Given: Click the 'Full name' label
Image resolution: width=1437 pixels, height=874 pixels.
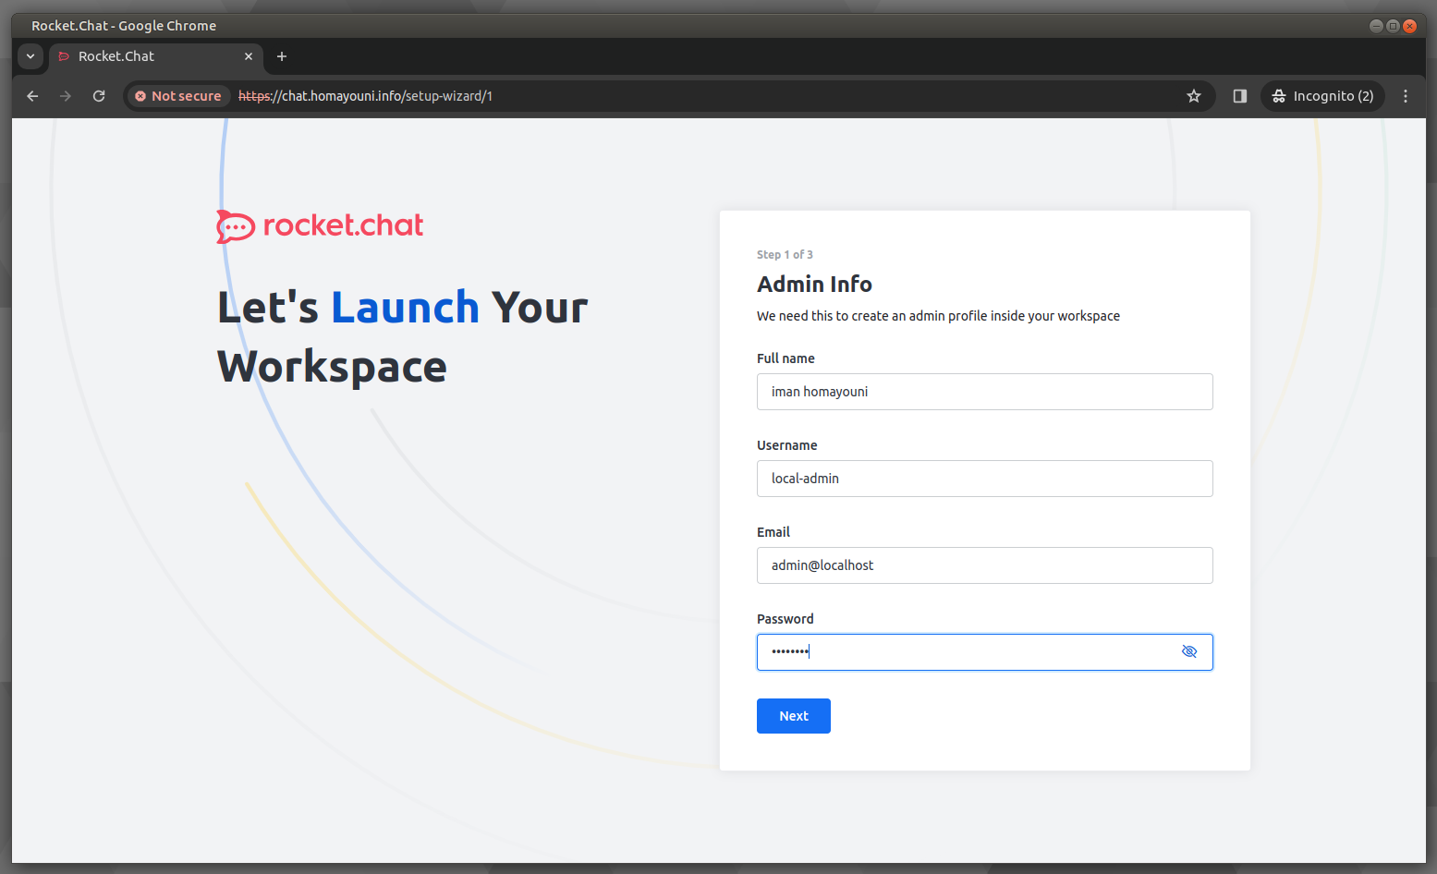Looking at the screenshot, I should (785, 358).
